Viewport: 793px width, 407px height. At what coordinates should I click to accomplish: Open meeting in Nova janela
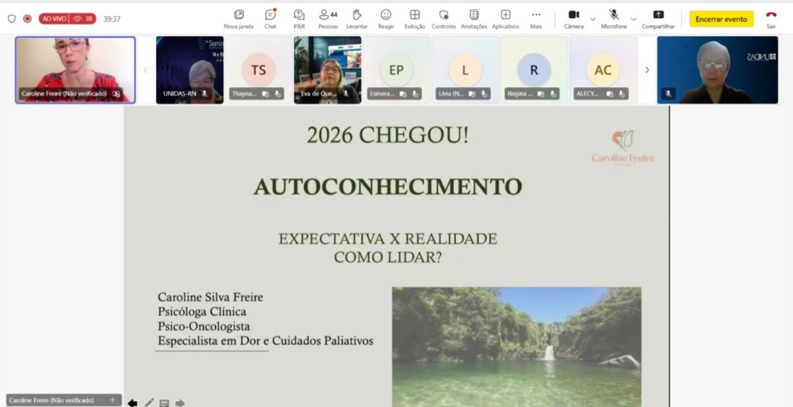pyautogui.click(x=239, y=18)
